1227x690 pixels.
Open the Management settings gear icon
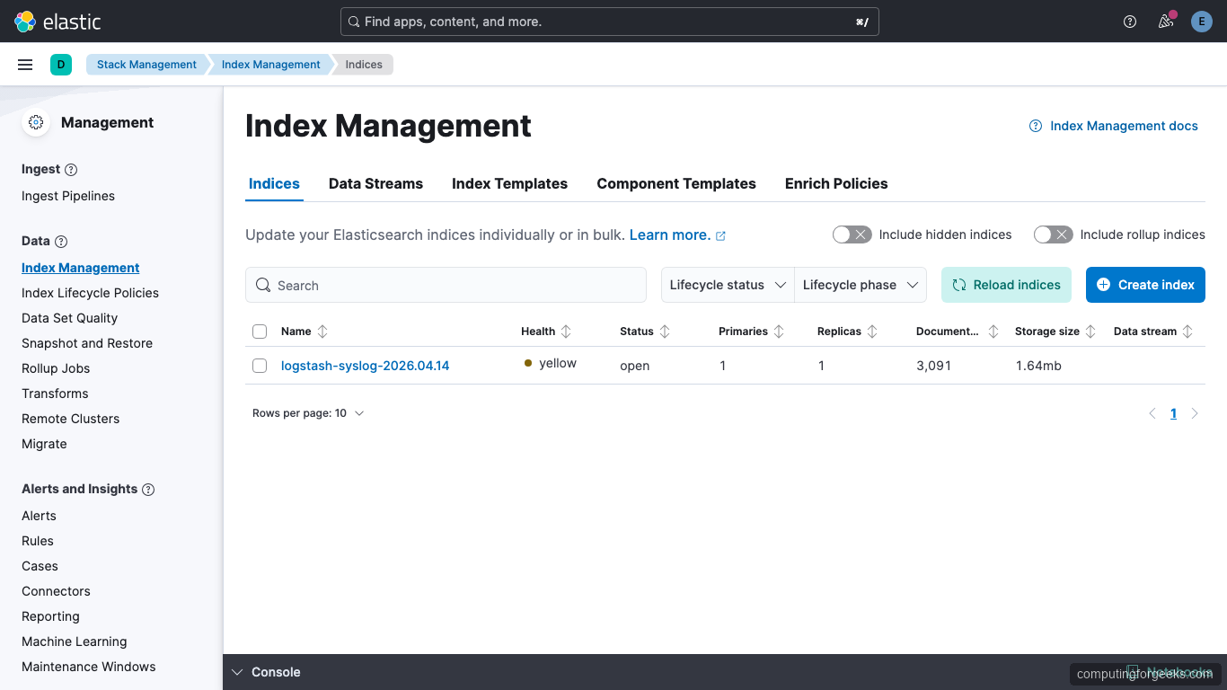(x=35, y=122)
